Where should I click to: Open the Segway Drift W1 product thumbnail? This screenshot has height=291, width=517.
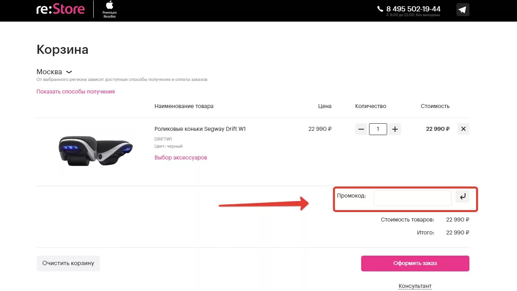point(96,150)
